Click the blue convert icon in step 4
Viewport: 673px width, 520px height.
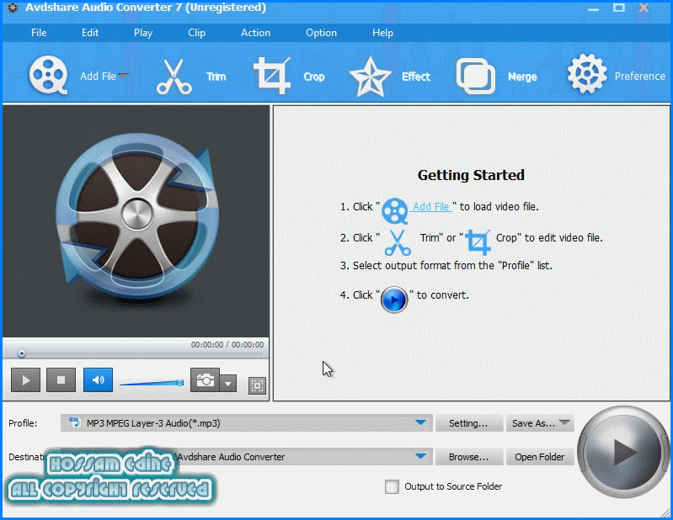click(x=394, y=300)
